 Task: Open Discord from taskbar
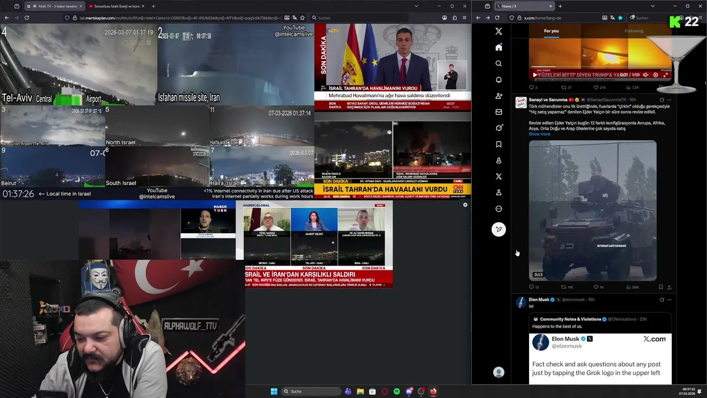tap(409, 391)
